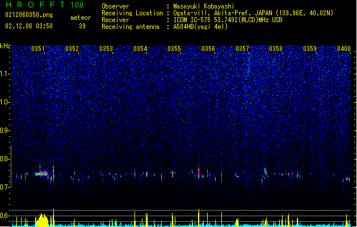The width and height of the screenshot is (357, 227).
Task: Click the 0359 time marker
Action: point(310,49)
